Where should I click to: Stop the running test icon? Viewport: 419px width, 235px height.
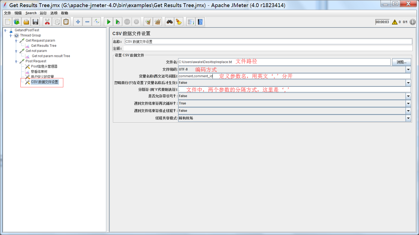click(x=127, y=22)
